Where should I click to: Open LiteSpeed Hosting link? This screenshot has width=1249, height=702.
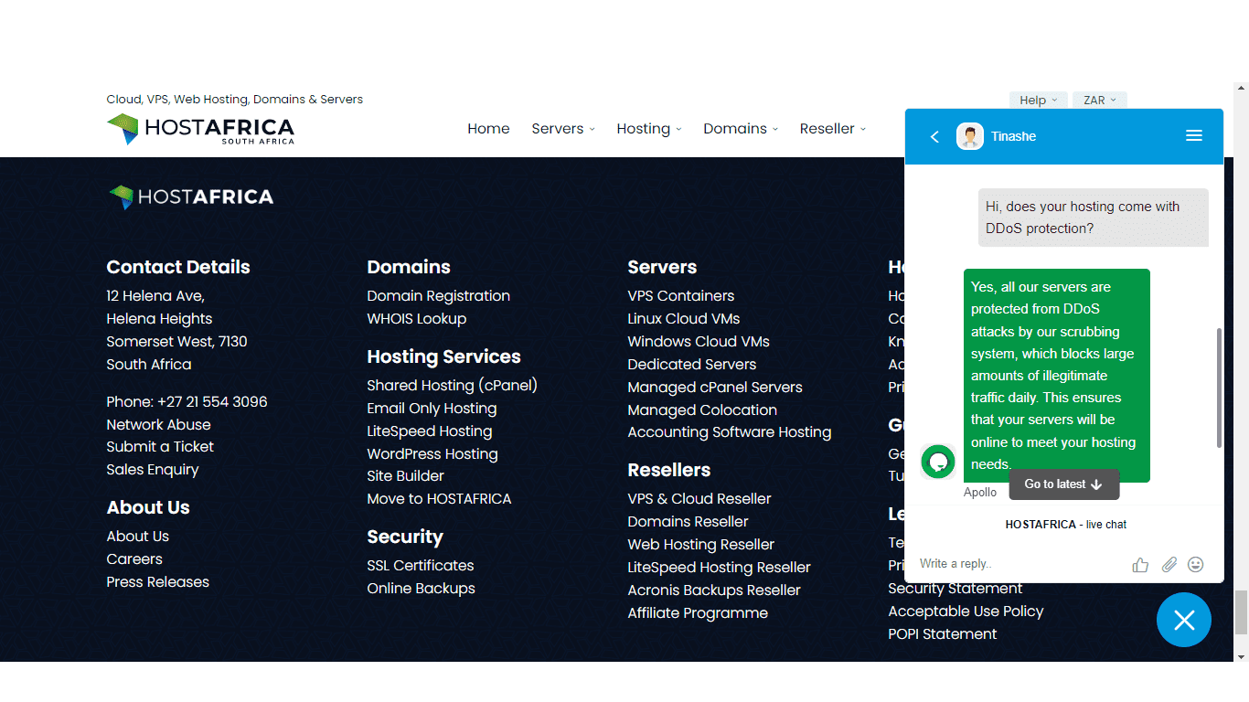tap(429, 431)
